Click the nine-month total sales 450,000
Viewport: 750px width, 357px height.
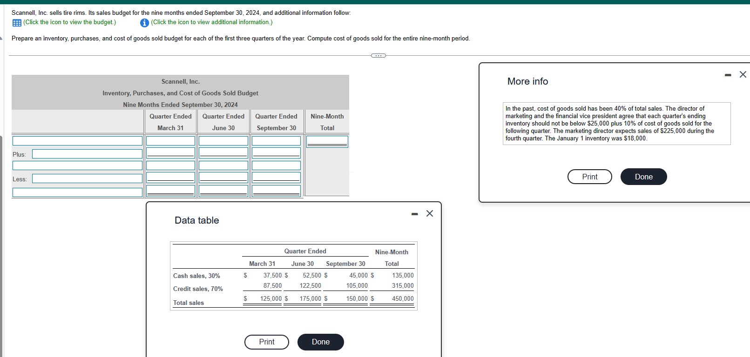tap(403, 299)
